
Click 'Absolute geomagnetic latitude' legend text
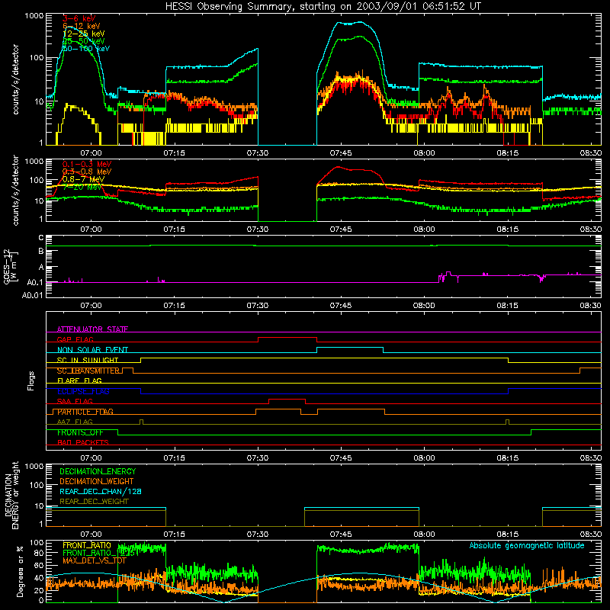pyautogui.click(x=527, y=546)
